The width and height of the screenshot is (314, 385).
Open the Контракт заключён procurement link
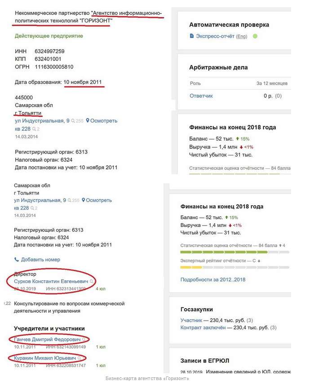[203, 327]
